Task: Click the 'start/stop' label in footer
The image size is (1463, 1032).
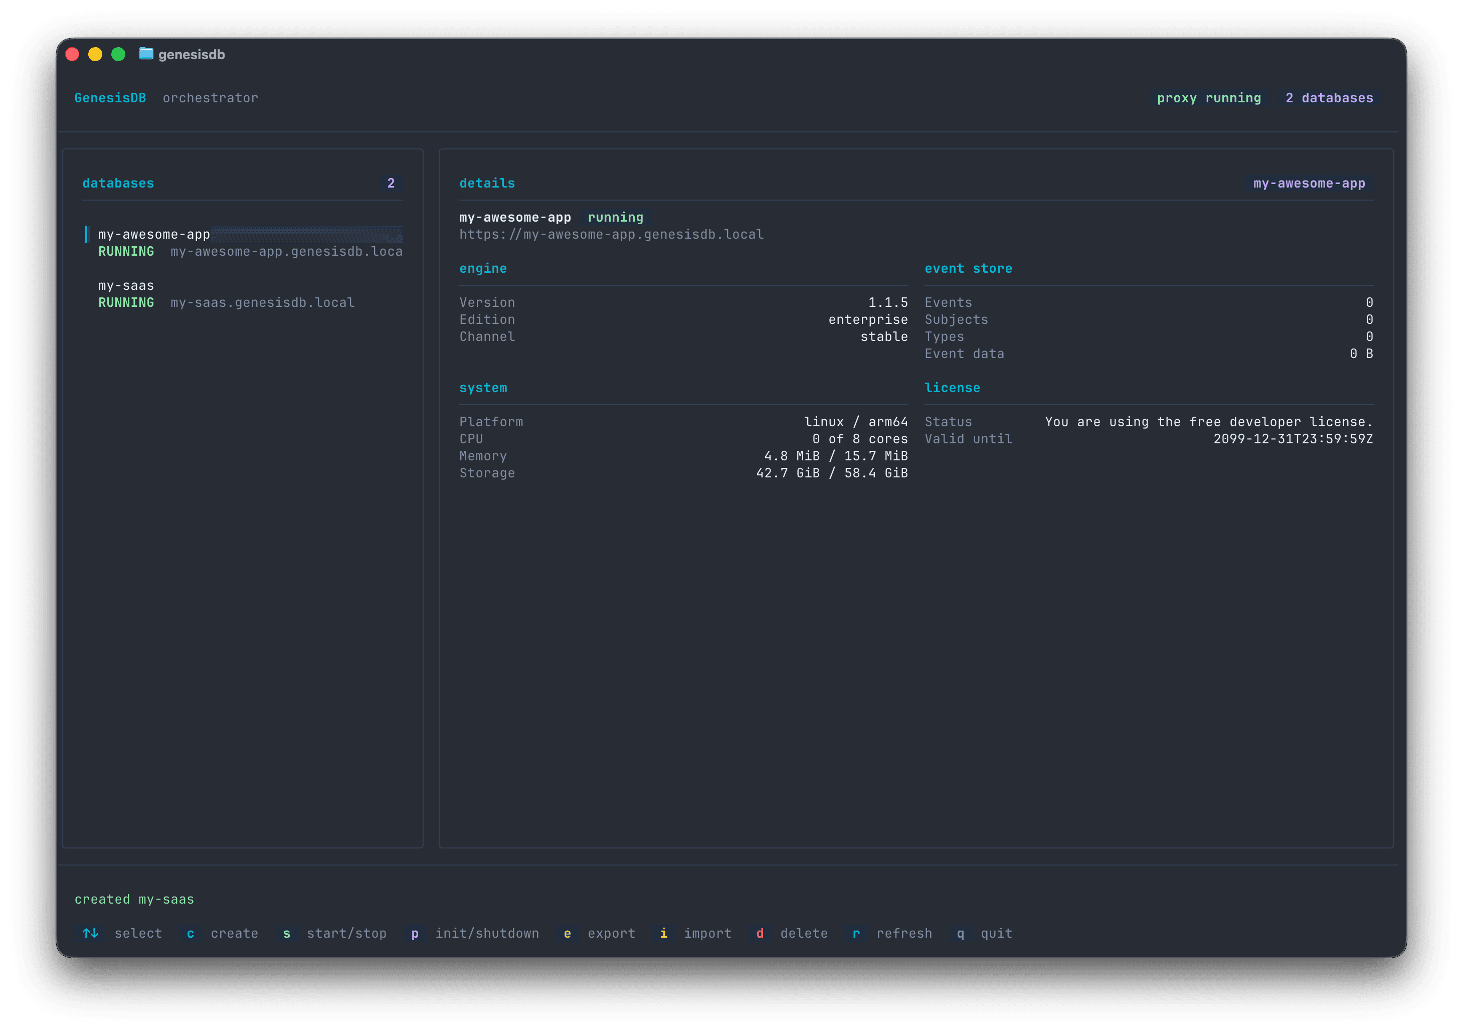Action: pyautogui.click(x=346, y=933)
